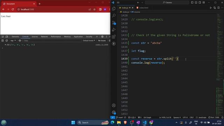Open the index.js:1440 source link
The image size is (224, 126).
point(102,45)
